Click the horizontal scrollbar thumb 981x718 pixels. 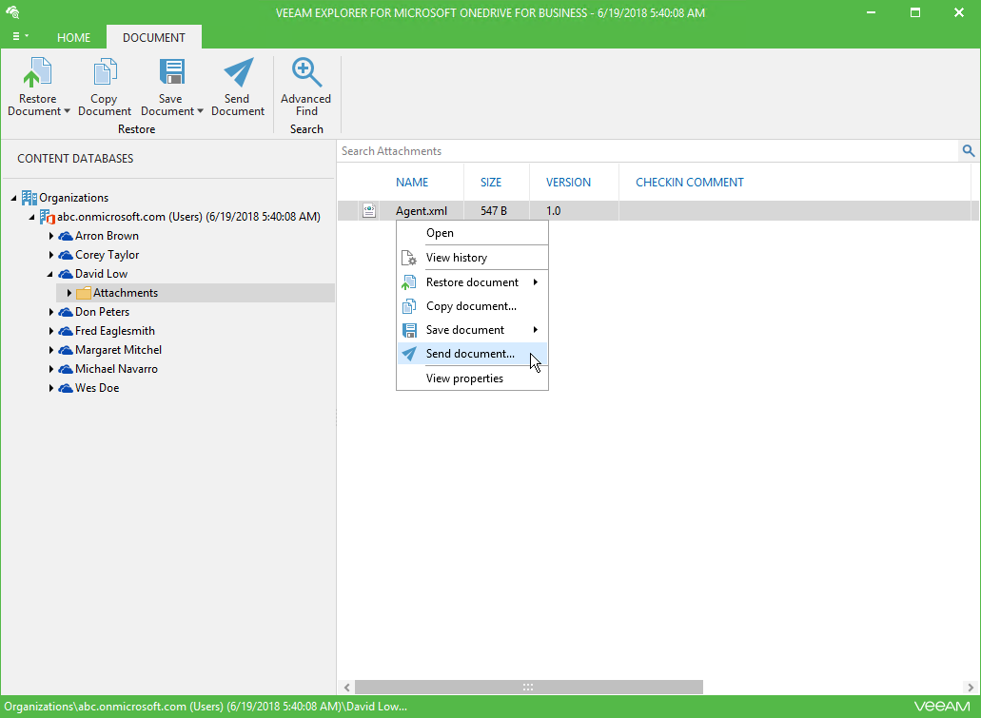[529, 687]
